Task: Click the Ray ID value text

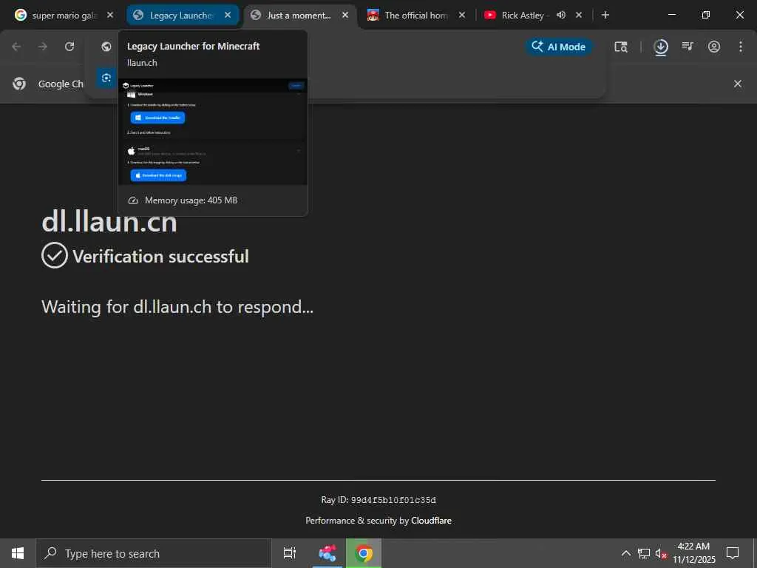Action: pyautogui.click(x=393, y=500)
